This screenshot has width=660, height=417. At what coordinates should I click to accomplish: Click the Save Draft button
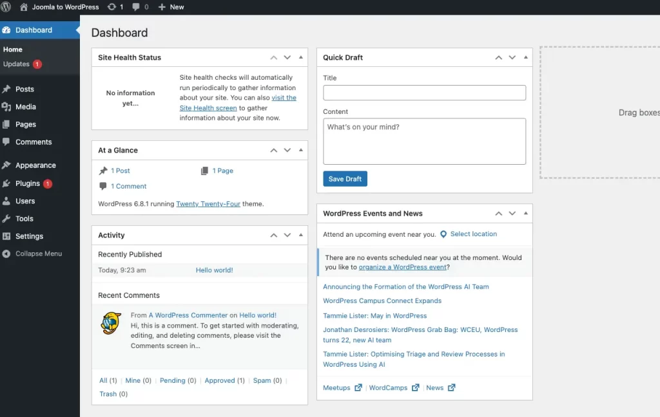pyautogui.click(x=345, y=178)
